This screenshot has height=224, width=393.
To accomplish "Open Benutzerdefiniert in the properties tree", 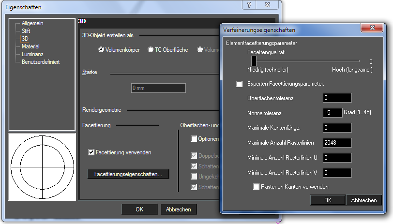I will coord(41,62).
